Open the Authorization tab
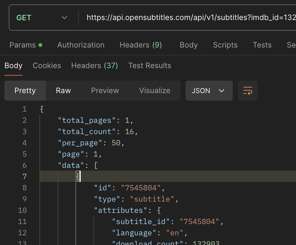This screenshot has height=245, width=296. coord(81,45)
